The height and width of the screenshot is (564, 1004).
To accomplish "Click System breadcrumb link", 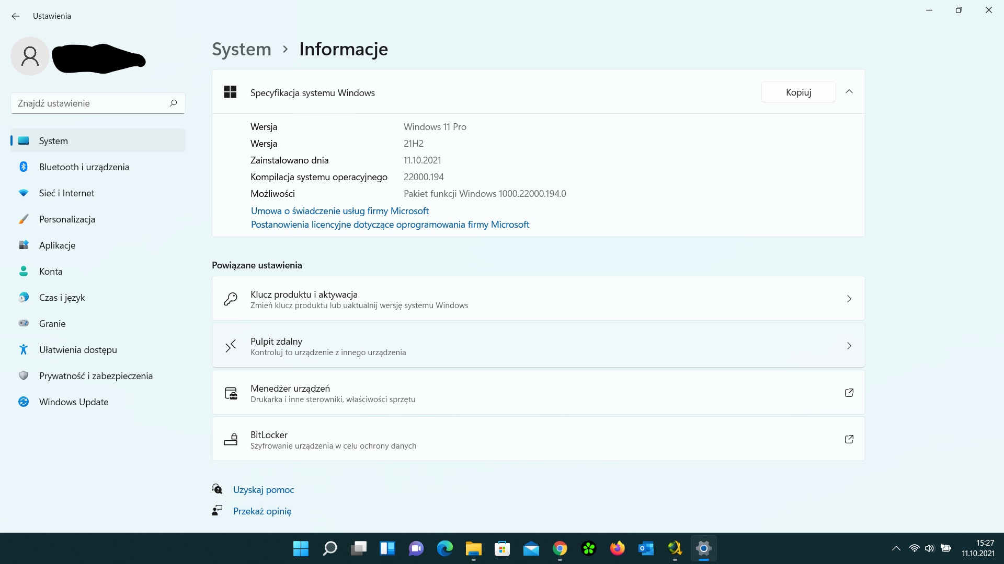I will point(242,49).
